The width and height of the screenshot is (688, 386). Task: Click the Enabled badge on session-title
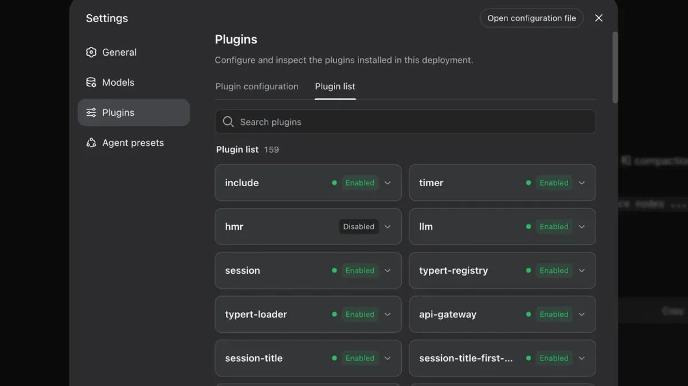tap(360, 359)
